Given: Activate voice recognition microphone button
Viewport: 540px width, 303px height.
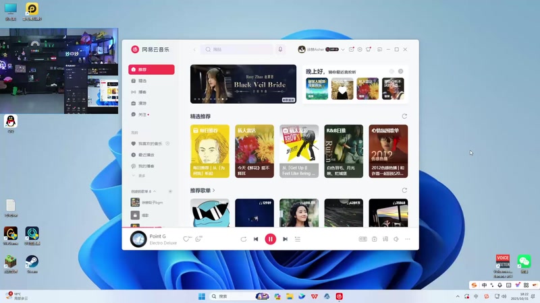Looking at the screenshot, I should (280, 49).
